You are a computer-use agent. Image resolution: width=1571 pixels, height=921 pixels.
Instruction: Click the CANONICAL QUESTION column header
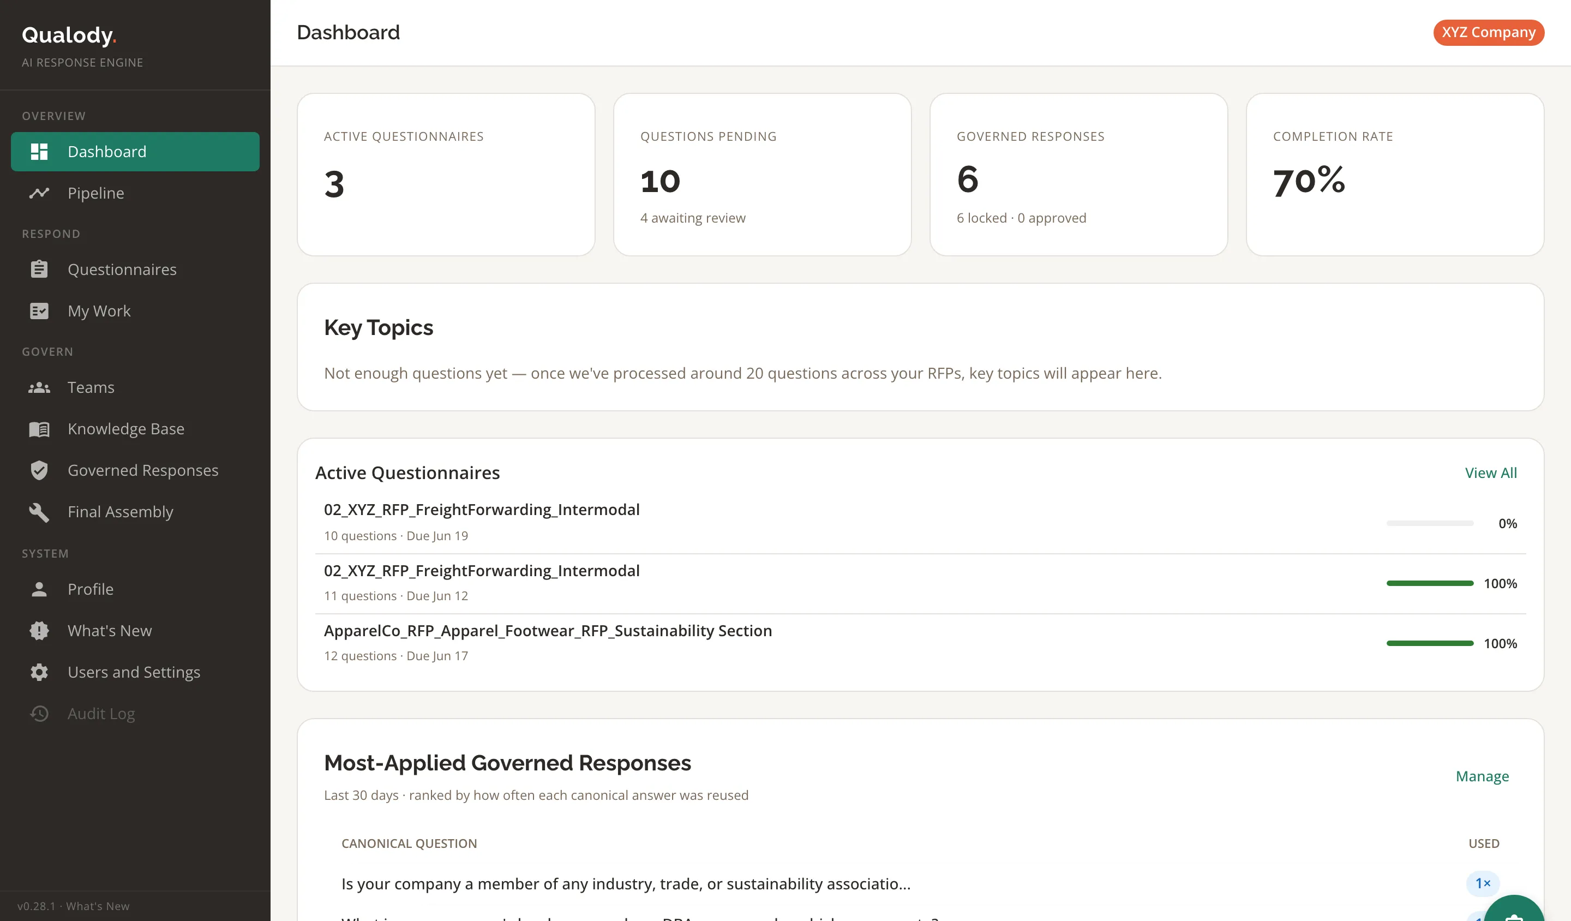coord(409,844)
